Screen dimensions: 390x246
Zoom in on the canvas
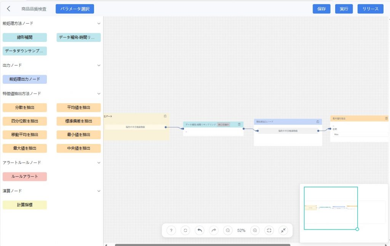255,230
